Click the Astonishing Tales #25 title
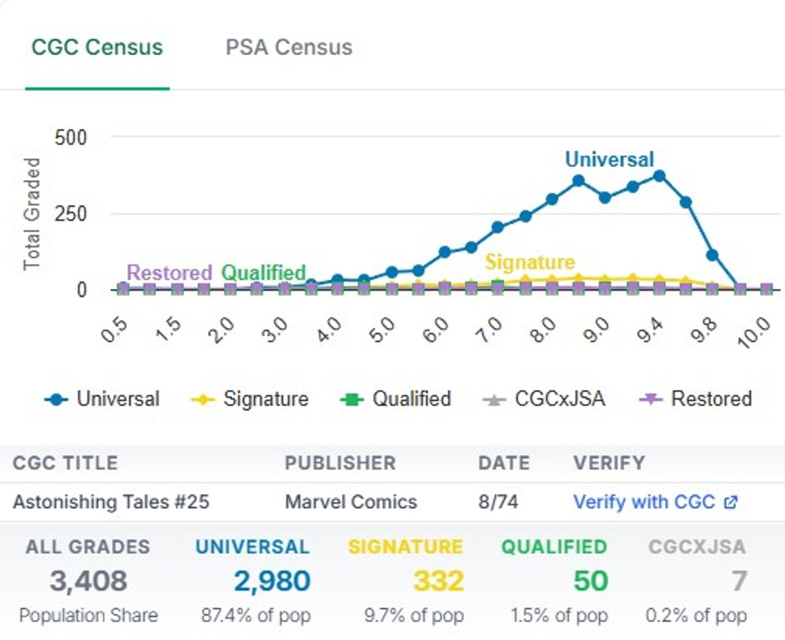This screenshot has width=785, height=640. (111, 502)
